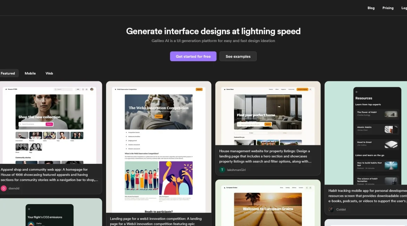This screenshot has height=226, width=407.
Task: Open the House of 1998 apparel shop design thumbnail
Action: tap(51, 122)
